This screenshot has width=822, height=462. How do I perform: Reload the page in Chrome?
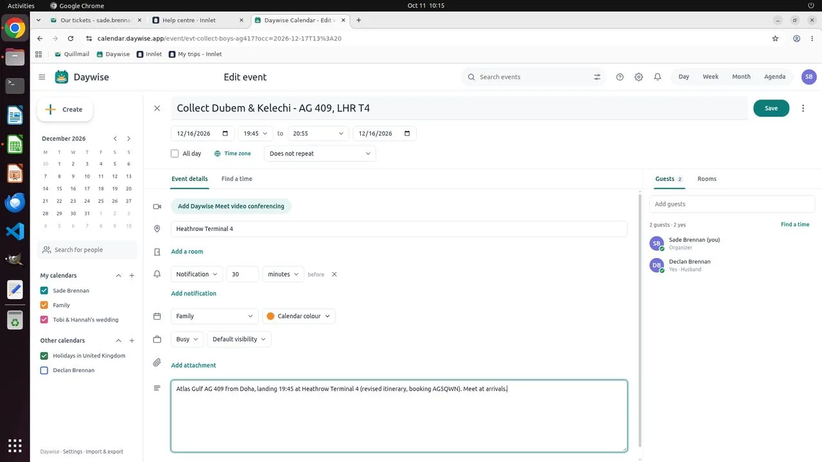(71, 38)
